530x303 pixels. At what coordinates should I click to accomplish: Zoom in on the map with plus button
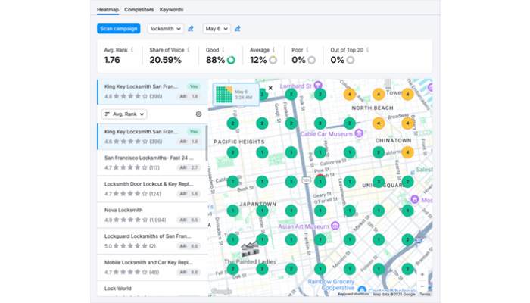(x=422, y=273)
